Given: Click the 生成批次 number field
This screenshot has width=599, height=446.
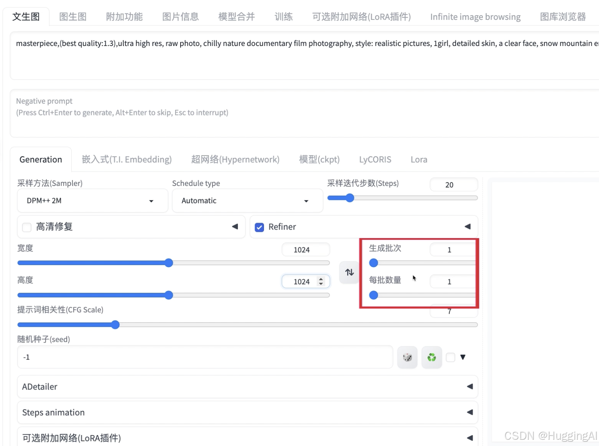Looking at the screenshot, I should 453,250.
